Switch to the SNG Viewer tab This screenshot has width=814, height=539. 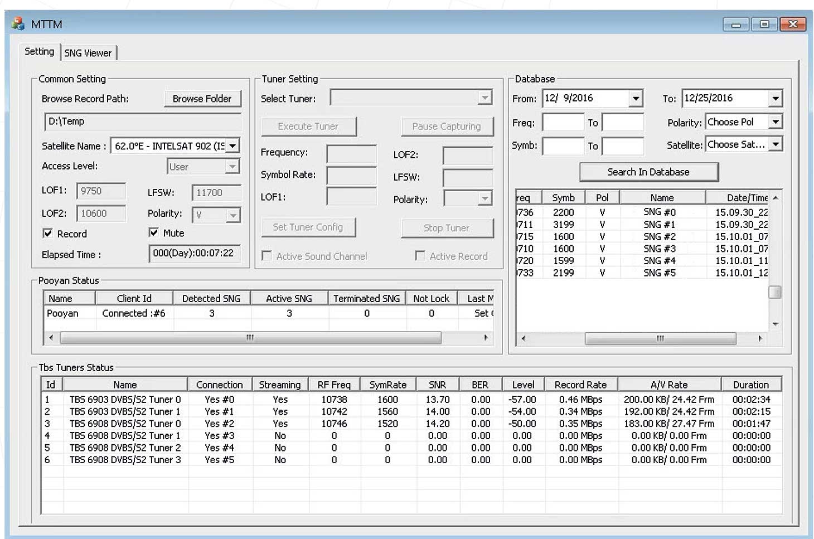[x=88, y=53]
